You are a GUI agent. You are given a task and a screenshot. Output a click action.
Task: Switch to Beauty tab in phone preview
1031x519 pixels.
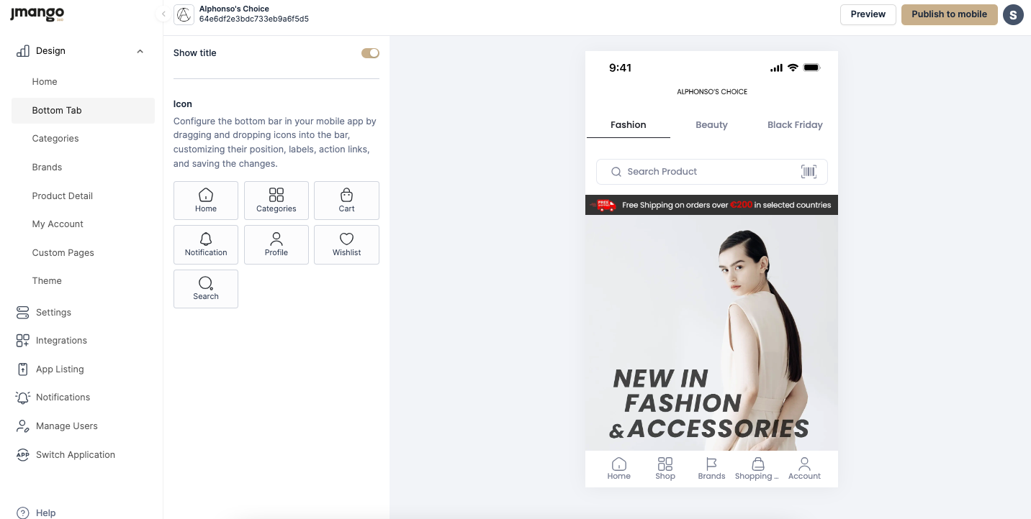[x=711, y=125]
